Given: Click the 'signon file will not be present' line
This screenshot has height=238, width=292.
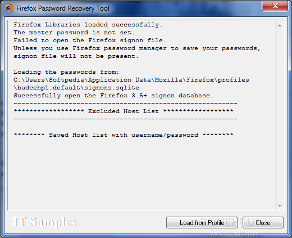Looking at the screenshot, I should tap(76, 56).
